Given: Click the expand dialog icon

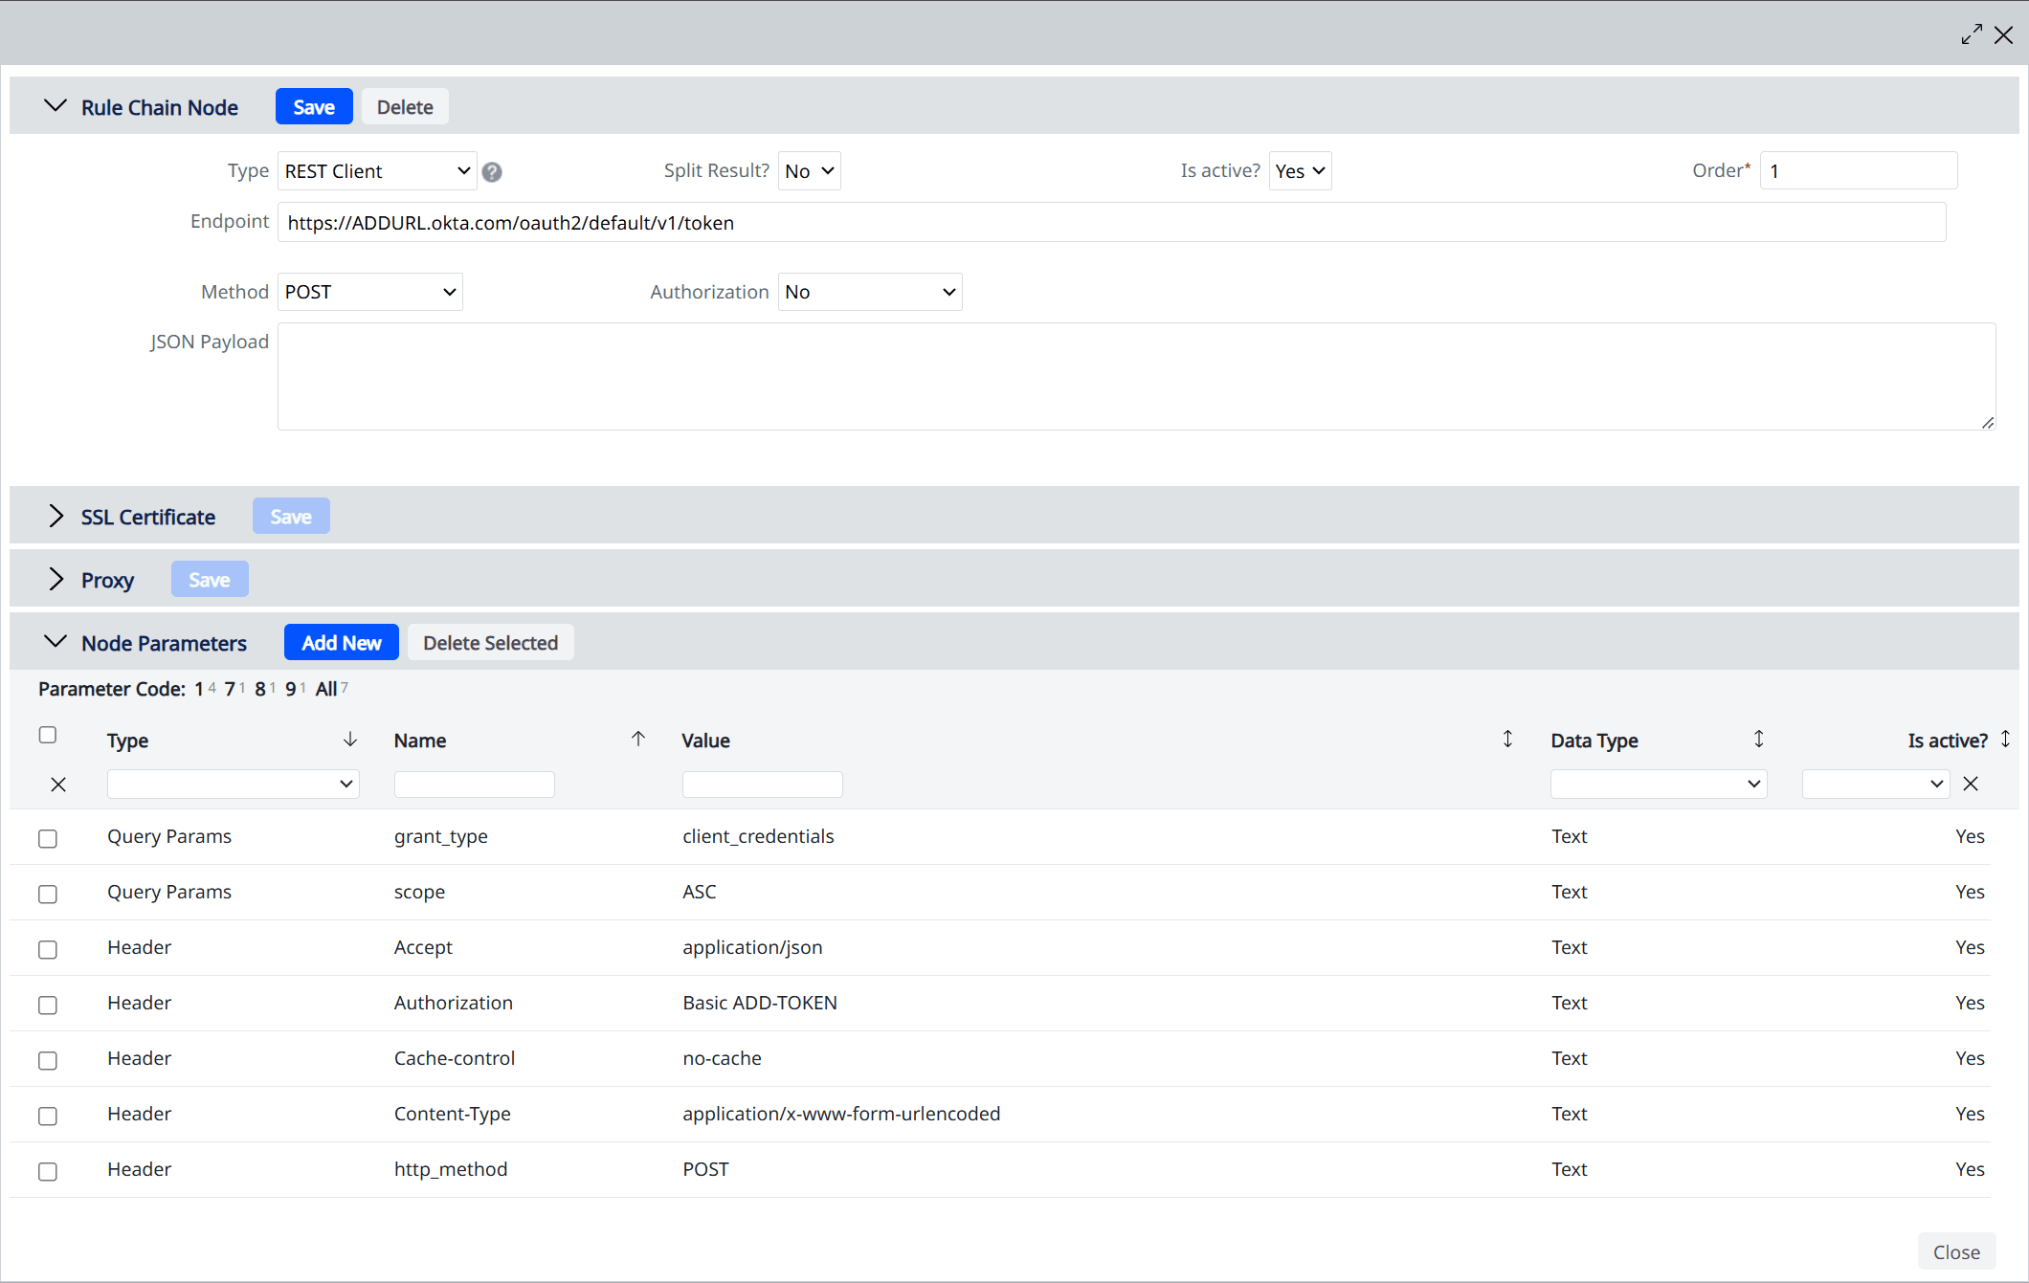Looking at the screenshot, I should (x=1972, y=34).
